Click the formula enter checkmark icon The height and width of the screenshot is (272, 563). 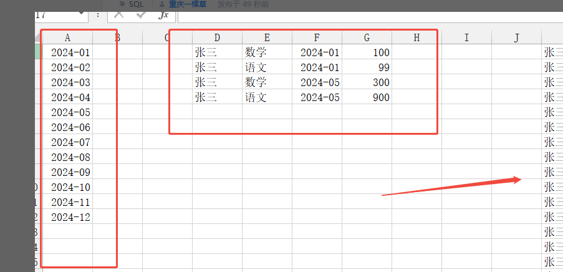tap(141, 14)
